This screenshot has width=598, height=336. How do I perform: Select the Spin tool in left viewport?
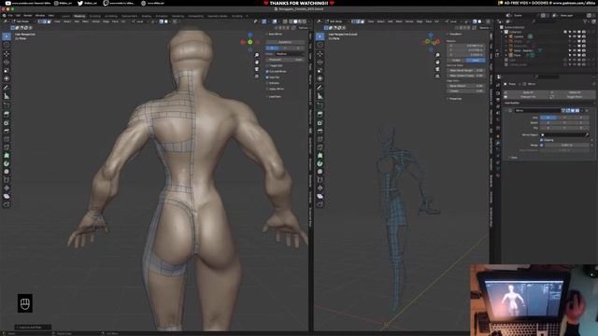coord(7,163)
